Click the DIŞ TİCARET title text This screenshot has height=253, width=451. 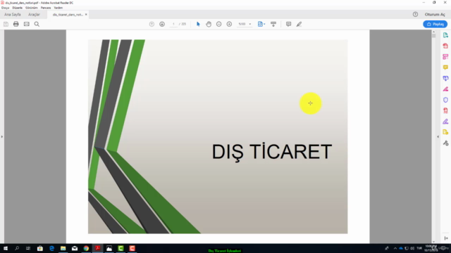point(272,152)
